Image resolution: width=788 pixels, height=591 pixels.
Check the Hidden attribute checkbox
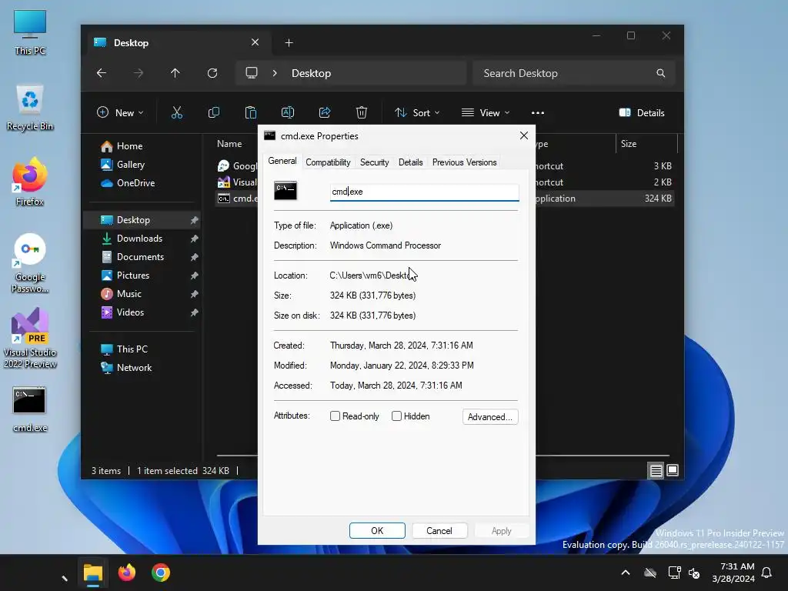pos(396,416)
